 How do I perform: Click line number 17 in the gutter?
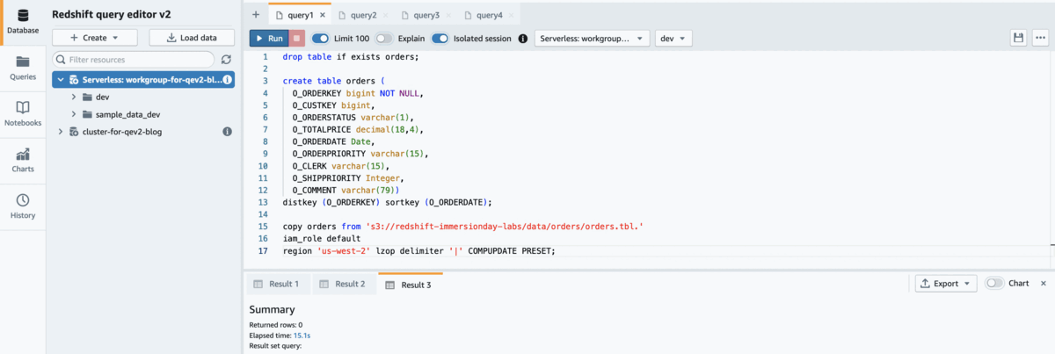pos(262,250)
